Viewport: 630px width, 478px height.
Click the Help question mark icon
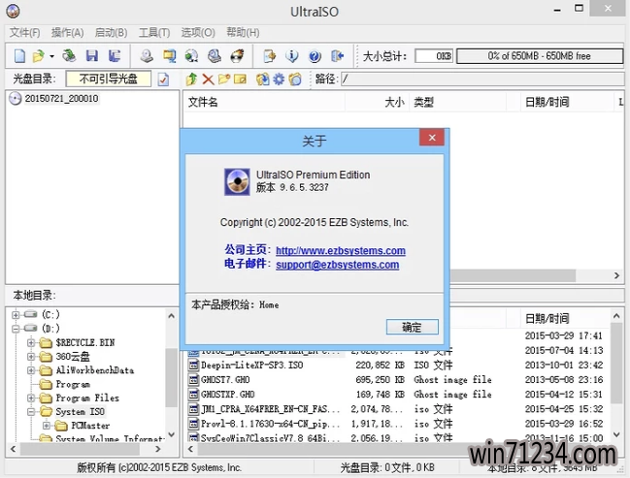(x=315, y=56)
